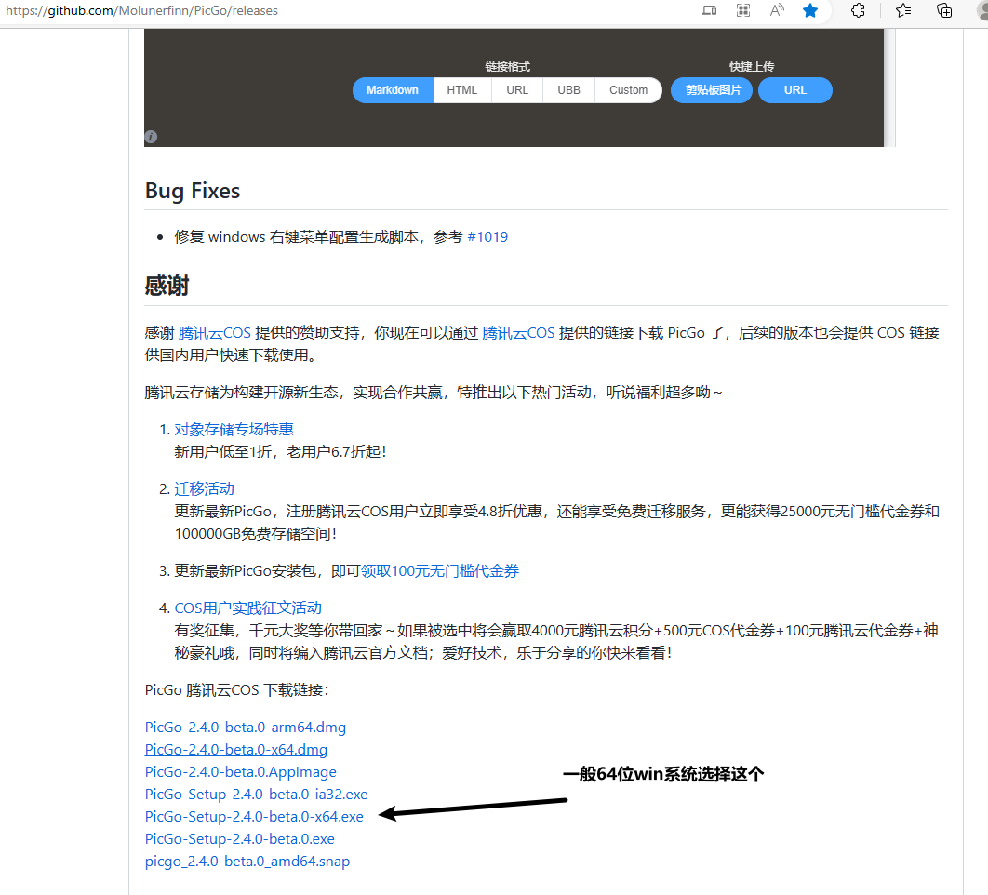Click the add-to-collections squares icon

(x=944, y=10)
